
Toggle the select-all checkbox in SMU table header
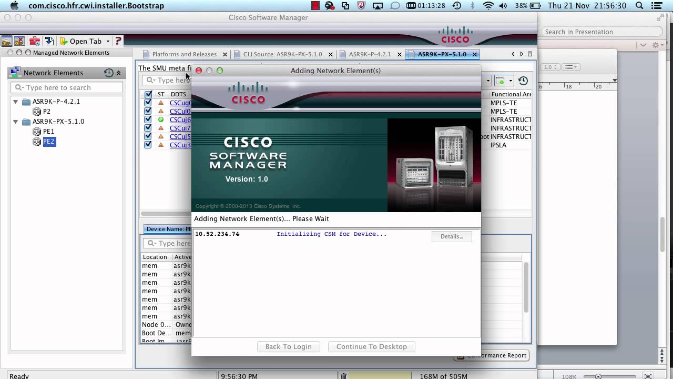click(148, 94)
